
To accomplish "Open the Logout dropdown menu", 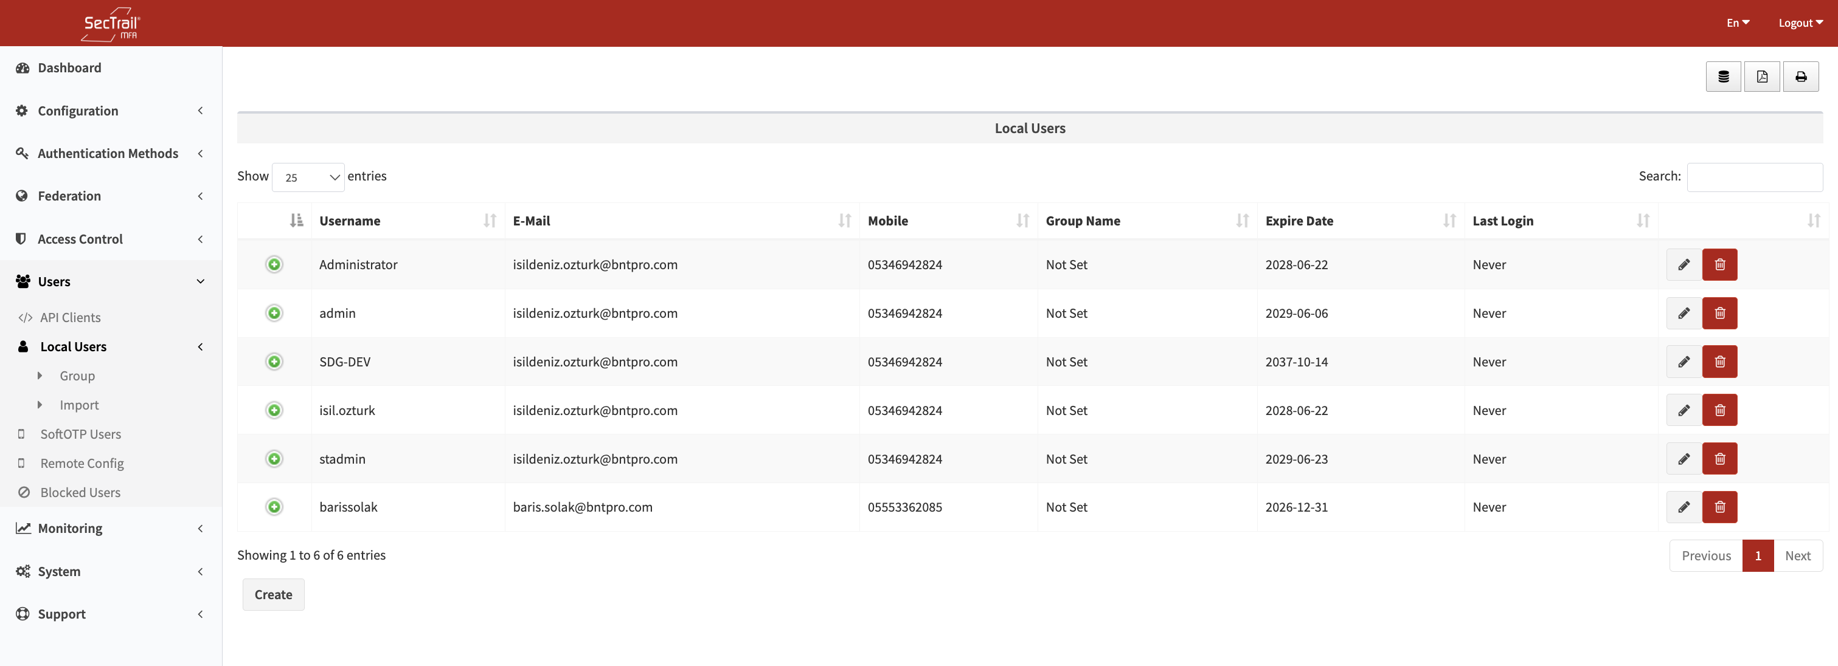I will pyautogui.click(x=1800, y=23).
